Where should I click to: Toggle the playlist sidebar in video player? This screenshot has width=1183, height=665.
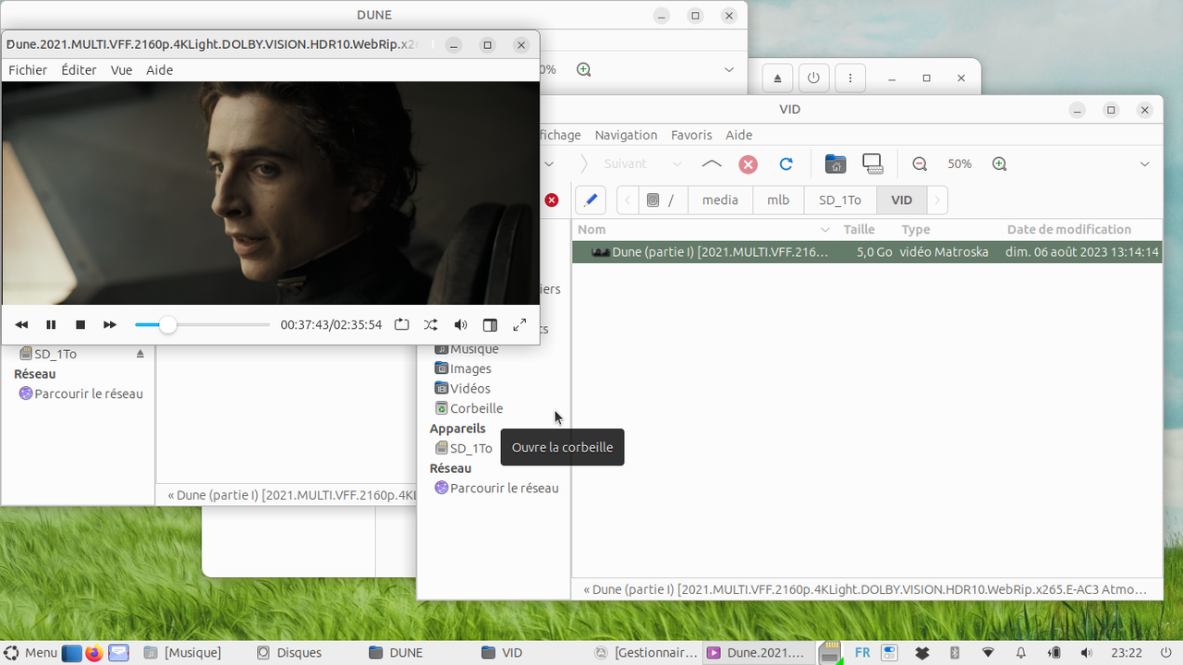[490, 325]
